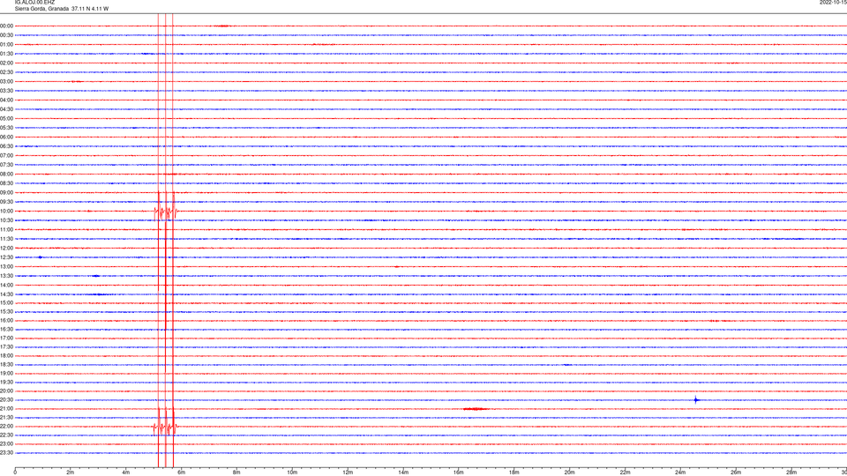Select the 04:30 trace time label

tap(6, 109)
